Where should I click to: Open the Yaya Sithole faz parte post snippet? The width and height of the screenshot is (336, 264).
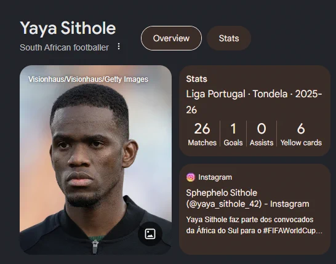point(254,225)
